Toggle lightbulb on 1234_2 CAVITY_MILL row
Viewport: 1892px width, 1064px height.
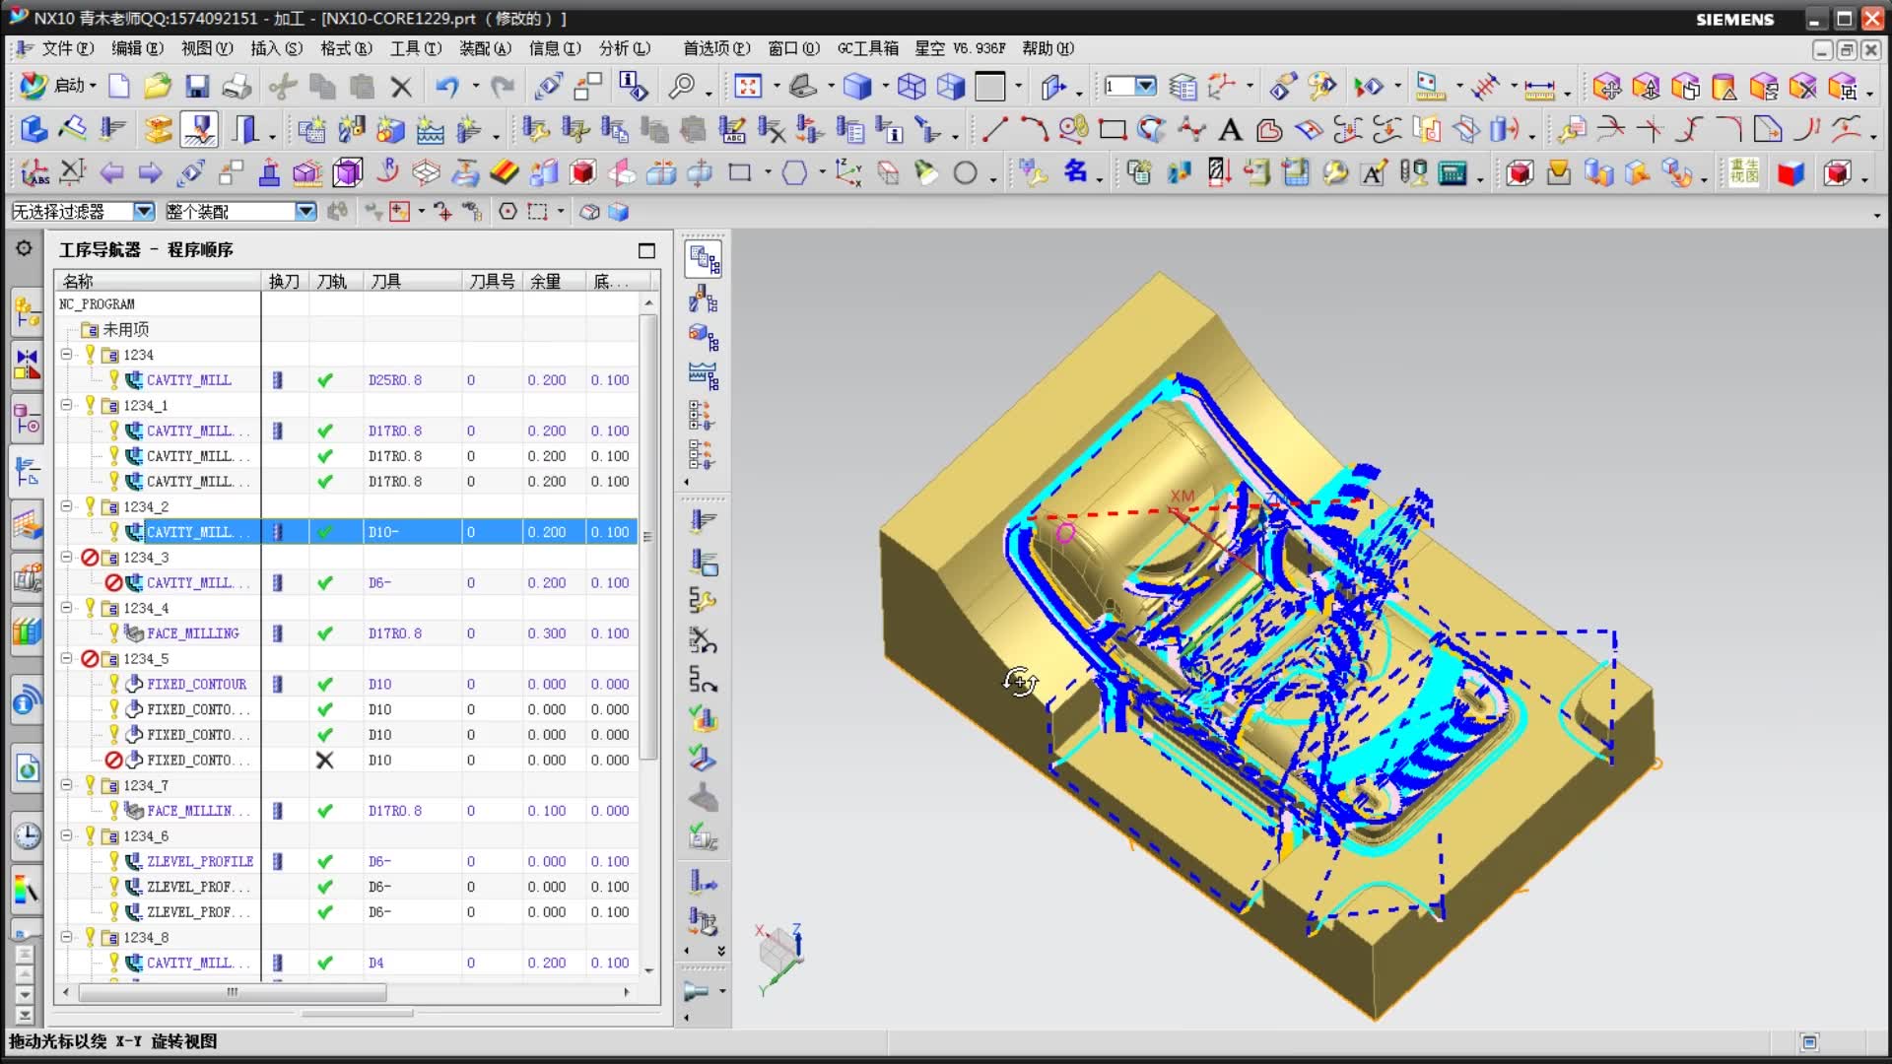[114, 531]
